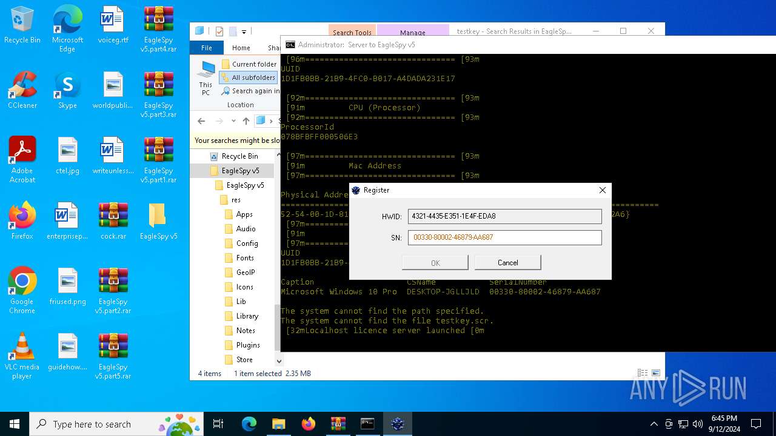The height and width of the screenshot is (436, 776).
Task: Choose All subfolders search scope
Action: click(x=249, y=78)
